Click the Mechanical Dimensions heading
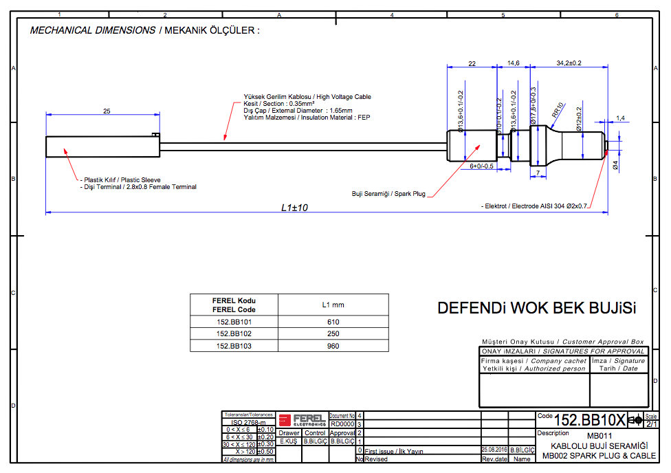The image size is (671, 473). (x=144, y=31)
